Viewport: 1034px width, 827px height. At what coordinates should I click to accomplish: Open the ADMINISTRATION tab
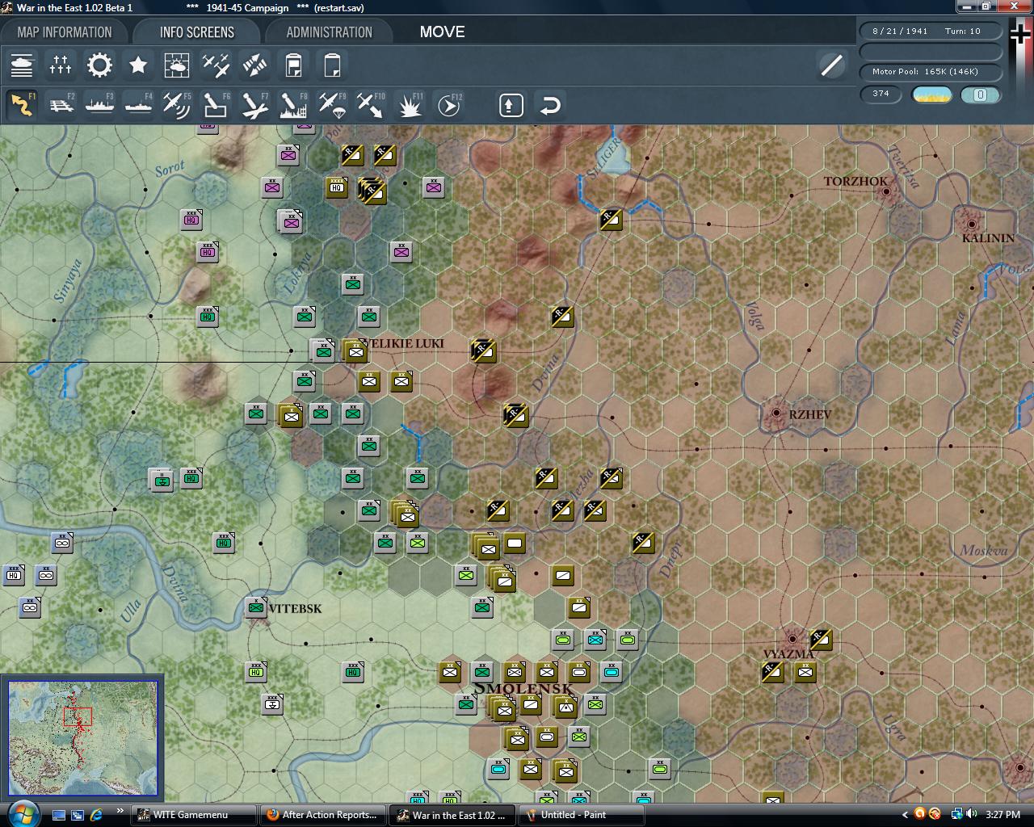(330, 32)
